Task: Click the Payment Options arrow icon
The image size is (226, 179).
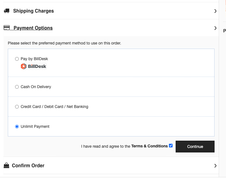Action: pyautogui.click(x=215, y=28)
